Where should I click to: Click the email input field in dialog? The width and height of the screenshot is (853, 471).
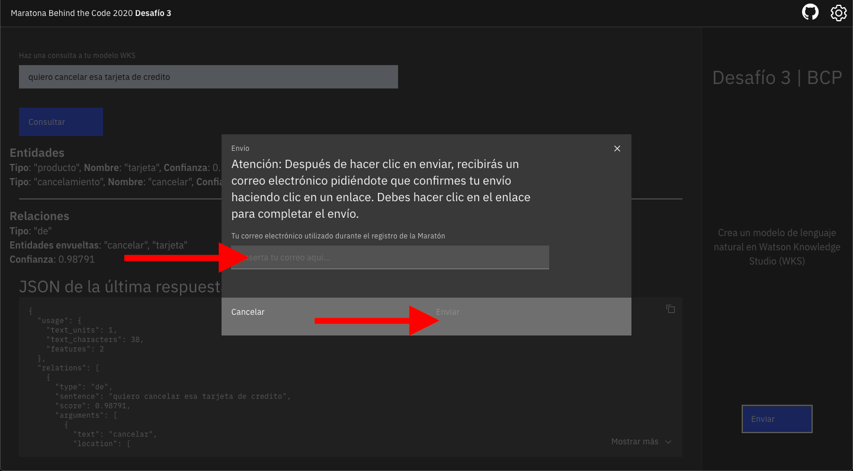390,257
